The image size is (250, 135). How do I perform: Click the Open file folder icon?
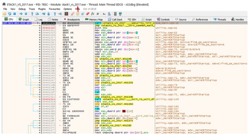pyautogui.click(x=4, y=14)
